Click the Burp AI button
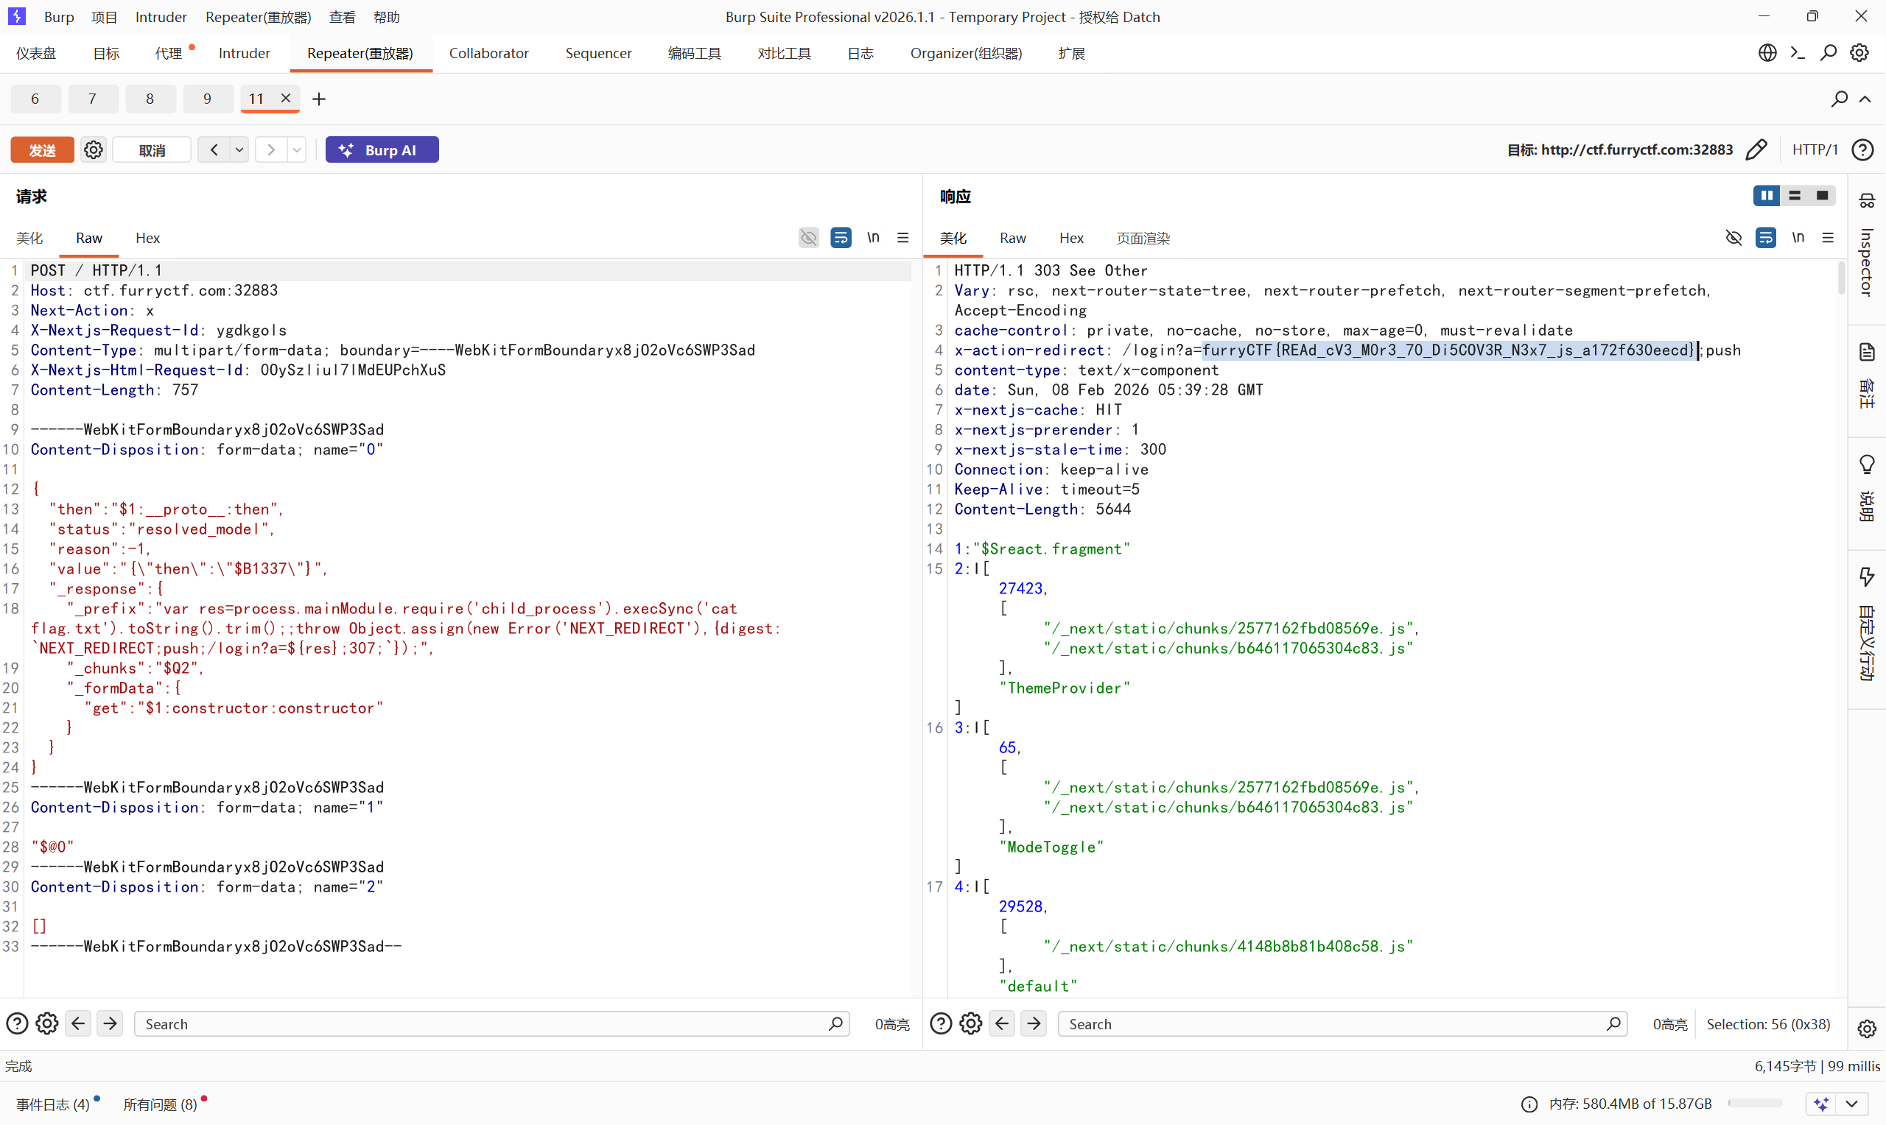 pyautogui.click(x=382, y=150)
